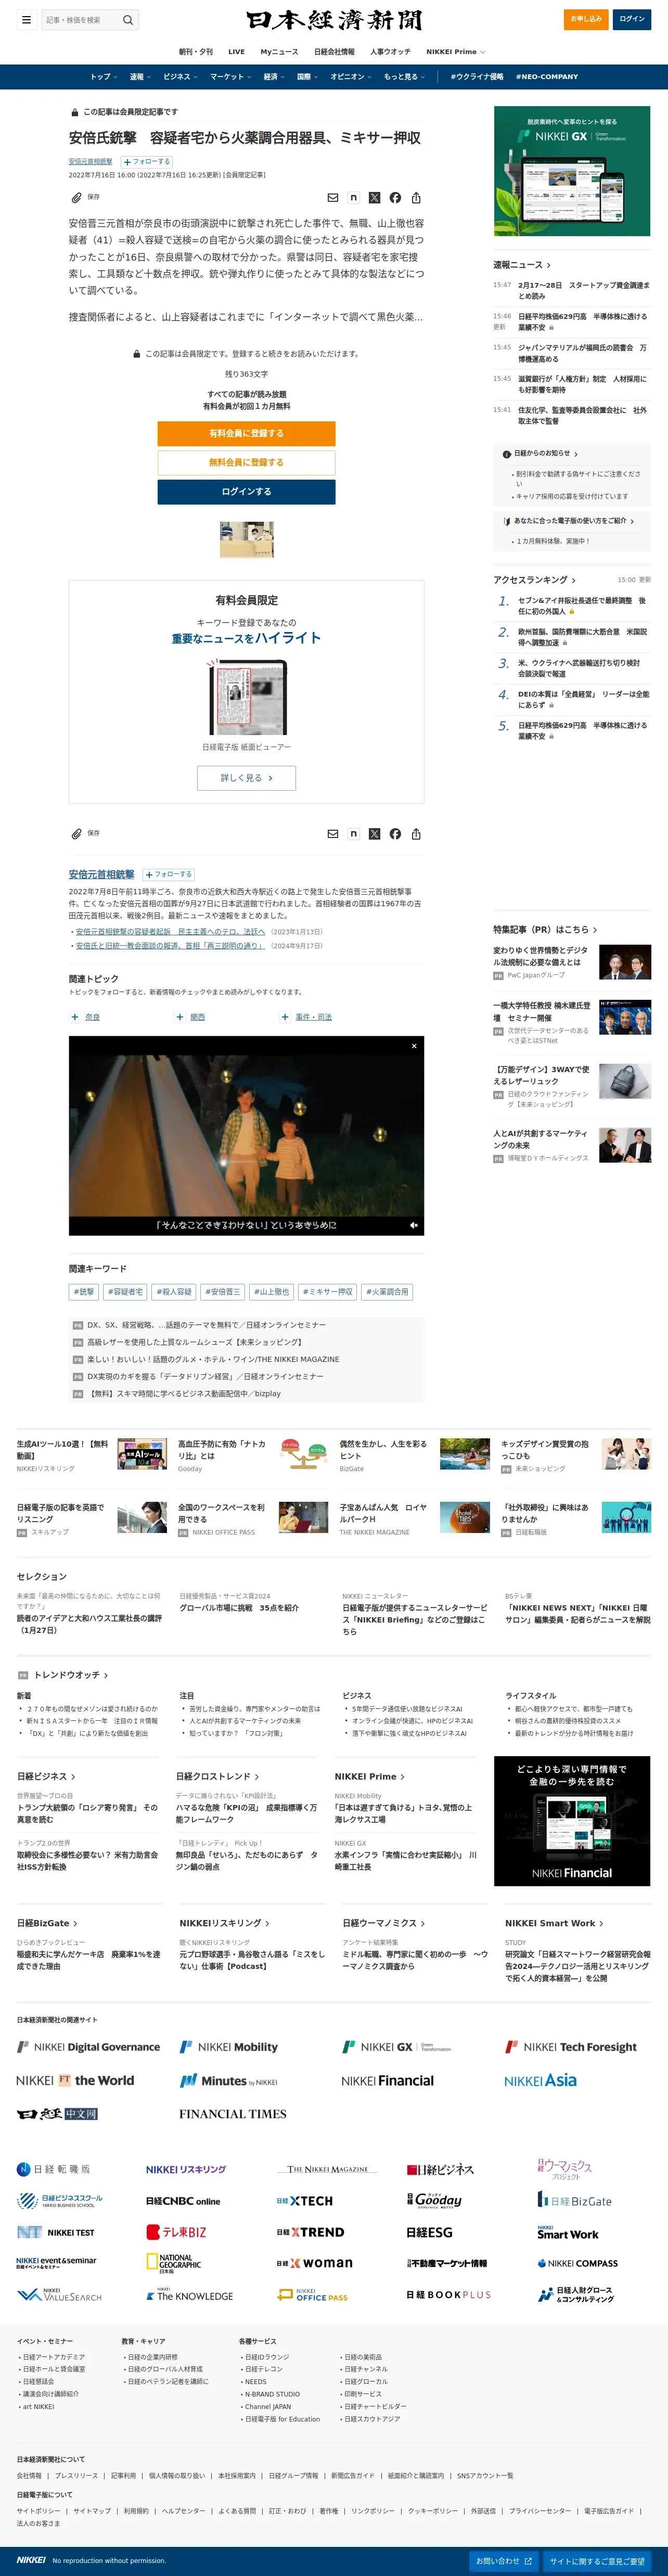The width and height of the screenshot is (668, 2576).
Task: Expand the NIKKEI Prime dropdown
Action: (x=456, y=51)
